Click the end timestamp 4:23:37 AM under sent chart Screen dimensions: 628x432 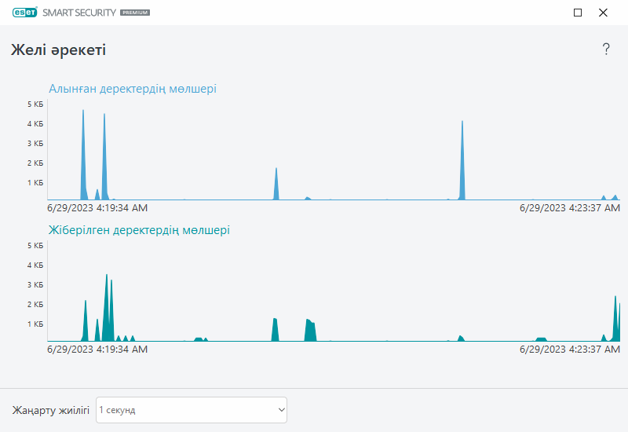click(x=570, y=350)
